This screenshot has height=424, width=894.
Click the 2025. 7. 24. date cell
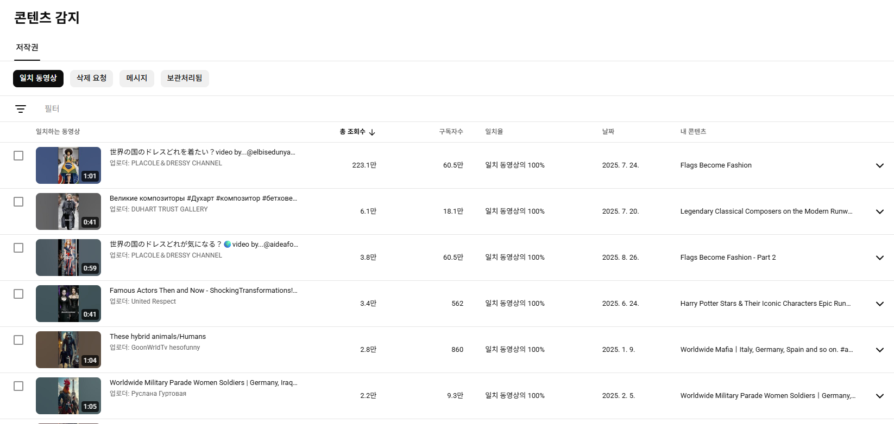tap(620, 165)
